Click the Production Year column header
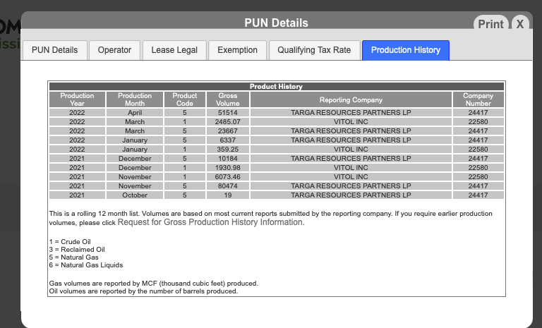This screenshot has width=542, height=328. [x=77, y=99]
